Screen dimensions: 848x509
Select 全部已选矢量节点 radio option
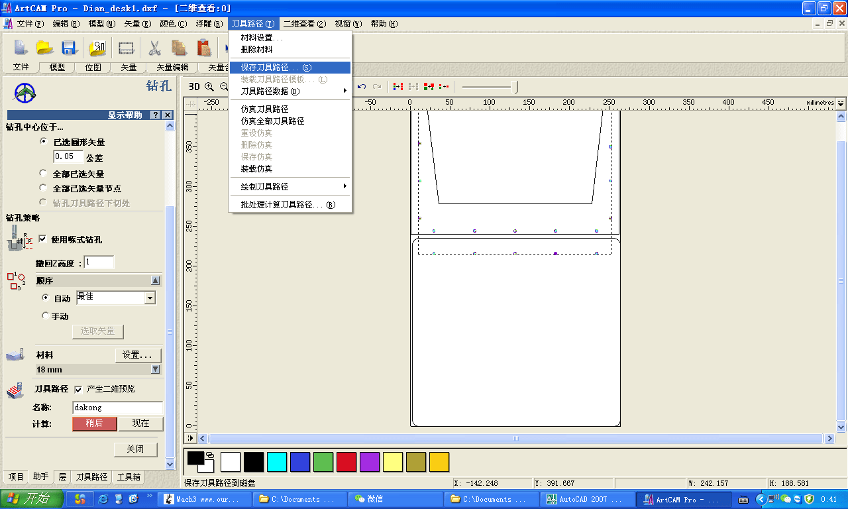44,188
